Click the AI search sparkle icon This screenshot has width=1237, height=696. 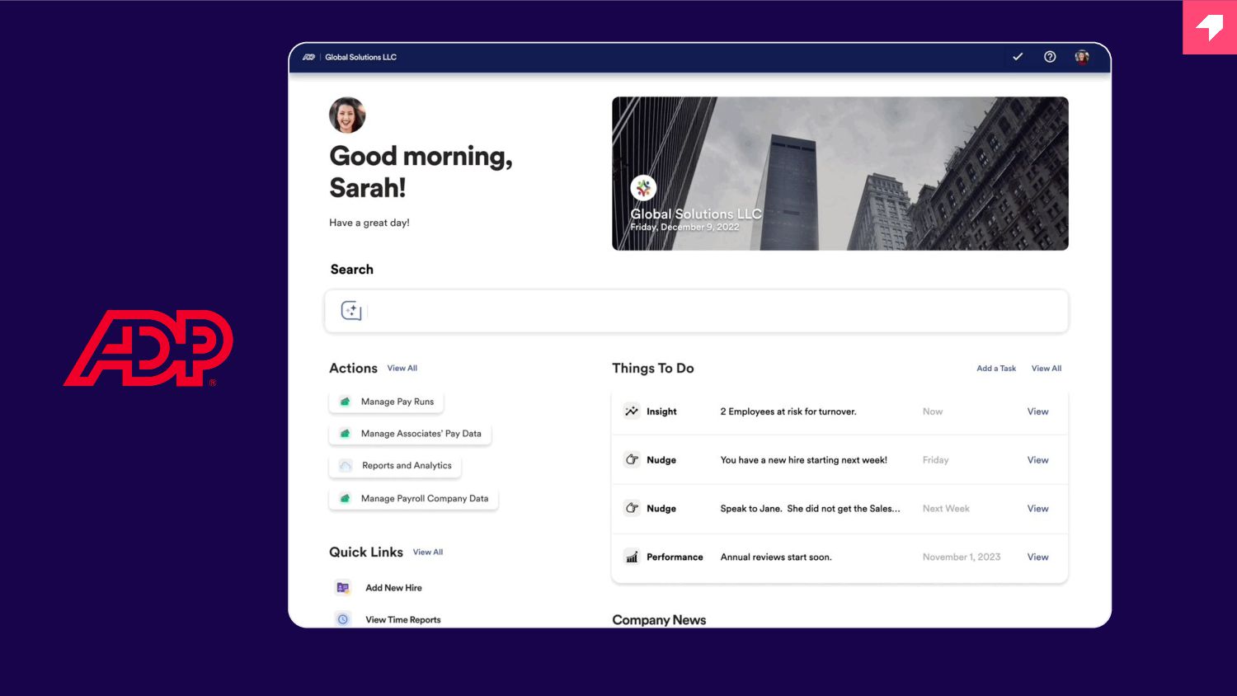pos(351,311)
